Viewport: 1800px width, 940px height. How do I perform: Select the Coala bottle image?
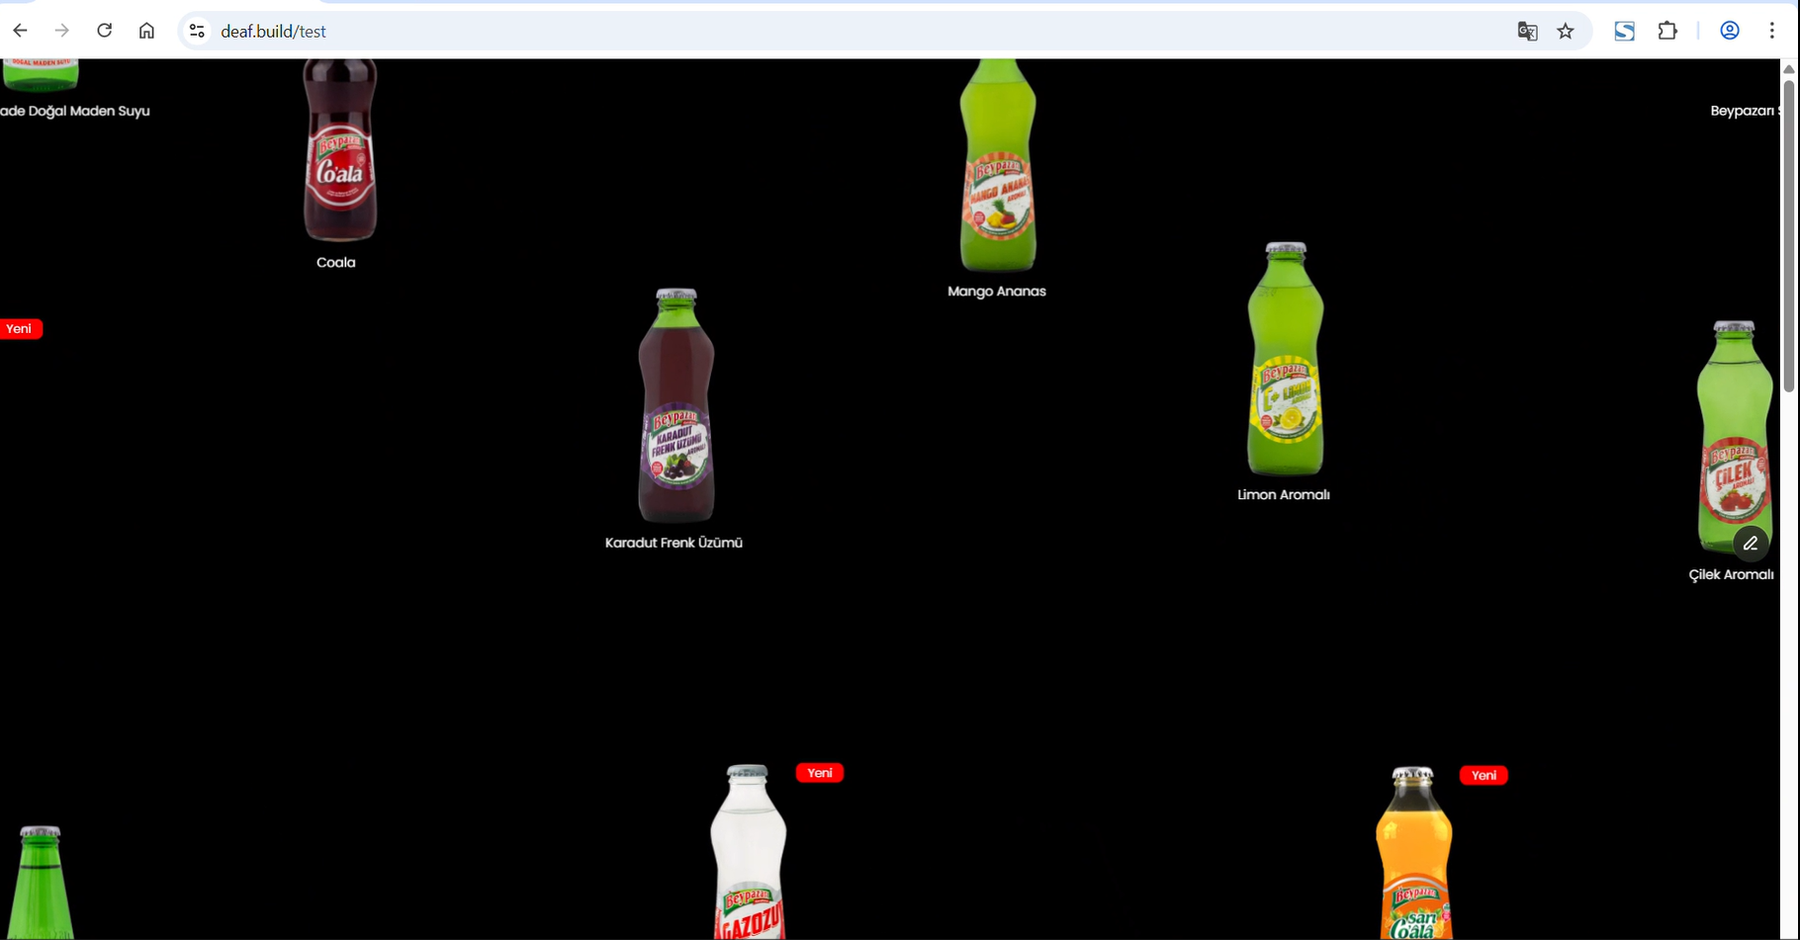(339, 149)
